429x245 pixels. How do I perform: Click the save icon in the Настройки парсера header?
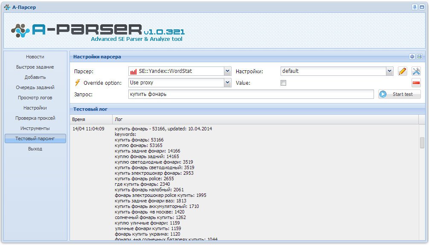(x=419, y=57)
